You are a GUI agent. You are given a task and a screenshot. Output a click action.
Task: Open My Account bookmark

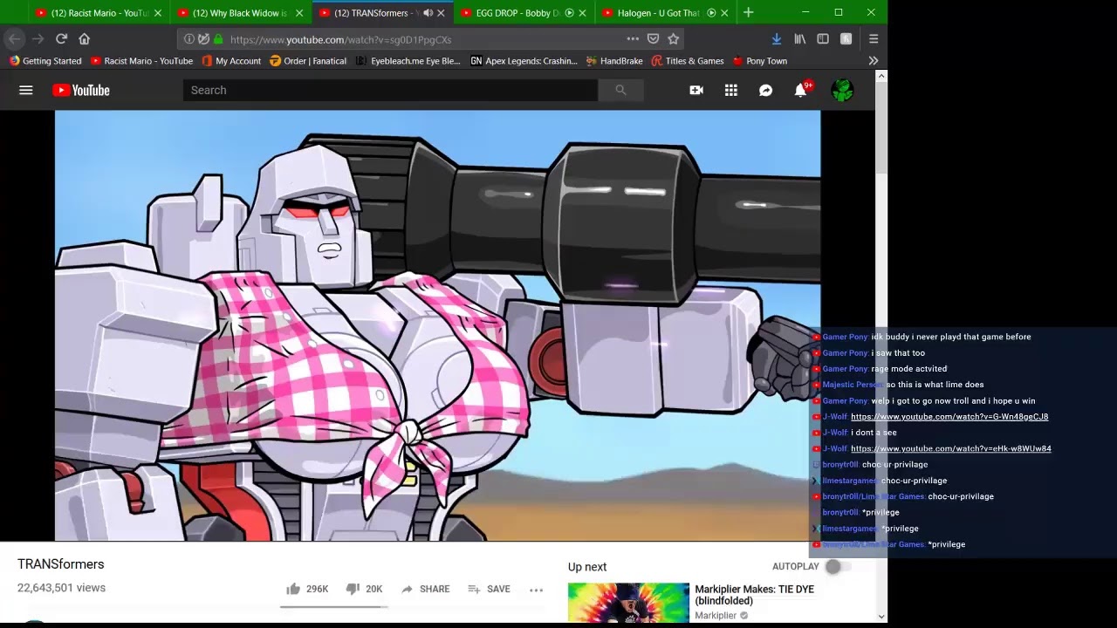coord(231,61)
